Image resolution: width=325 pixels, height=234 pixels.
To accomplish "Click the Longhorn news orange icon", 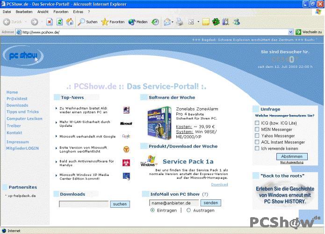I will click(126, 149).
